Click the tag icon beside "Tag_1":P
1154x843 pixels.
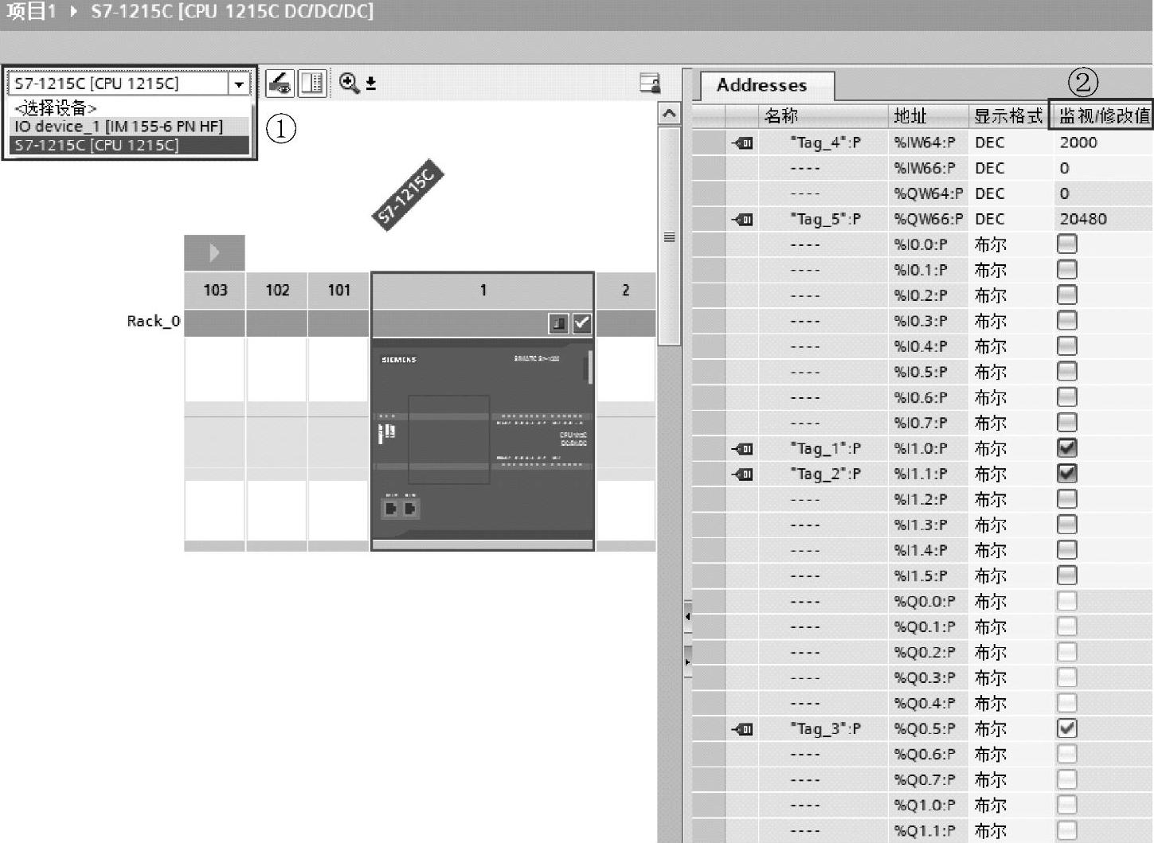coord(742,449)
